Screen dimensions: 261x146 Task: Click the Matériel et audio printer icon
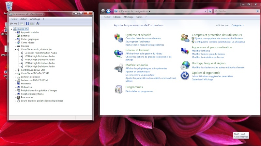click(119, 68)
